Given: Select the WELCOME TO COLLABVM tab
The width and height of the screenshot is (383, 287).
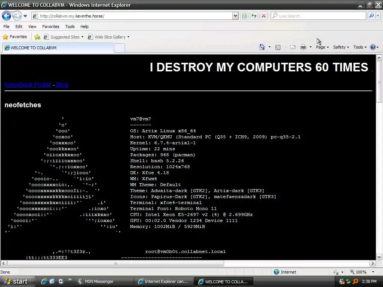Looking at the screenshot, I should point(58,48).
